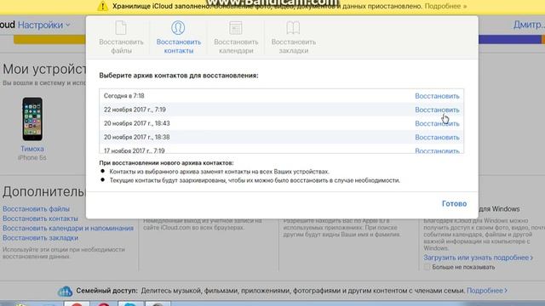Select the 20 ноября 2017 г., 18:38 text
This screenshot has height=306, width=545.
click(137, 138)
